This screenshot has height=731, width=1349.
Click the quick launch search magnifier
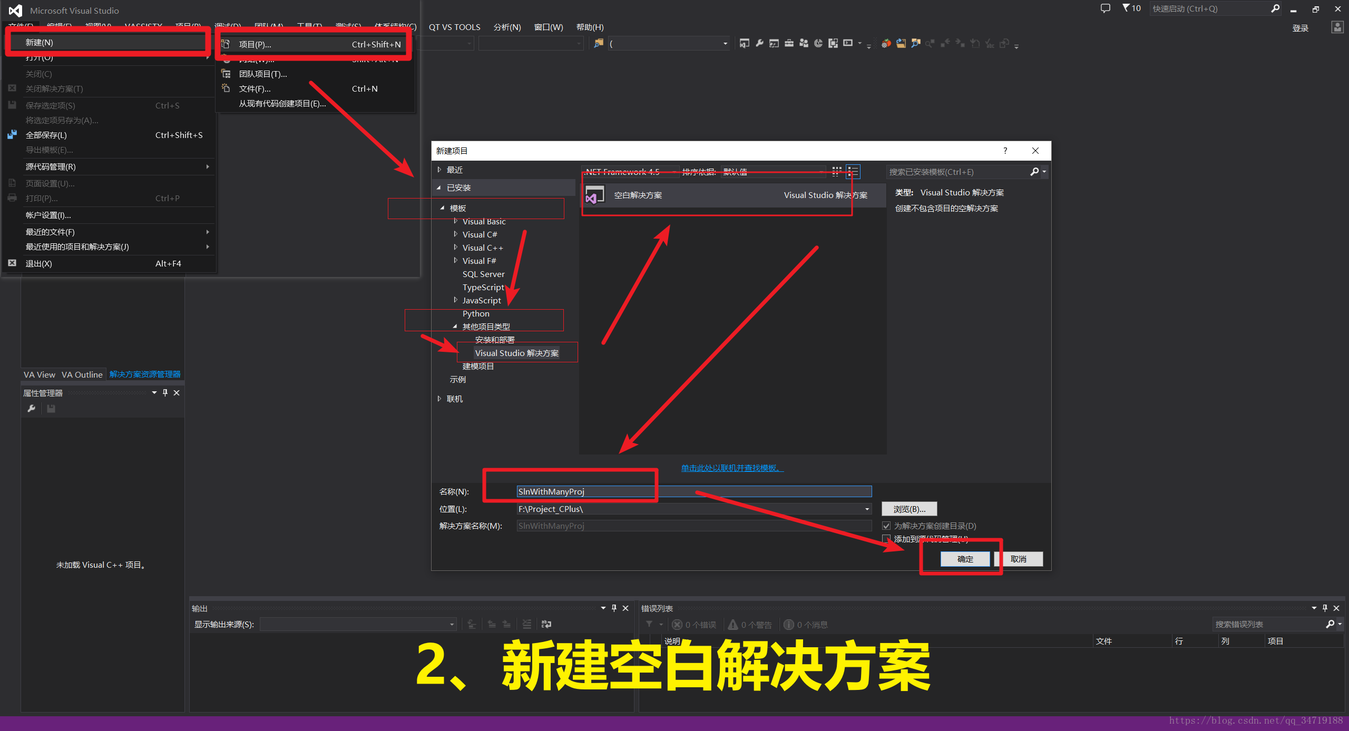(x=1275, y=8)
